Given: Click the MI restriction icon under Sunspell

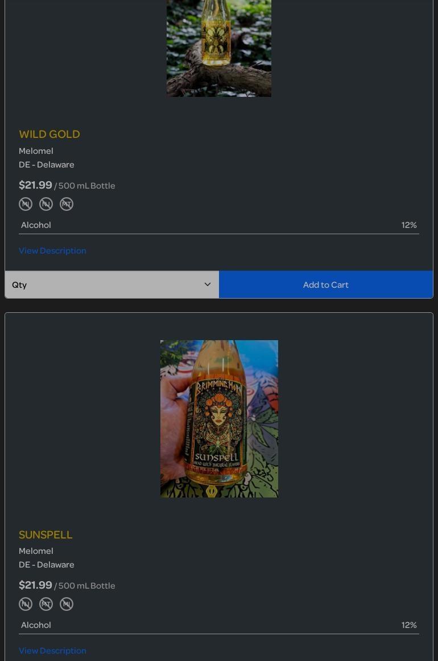Looking at the screenshot, I should tap(67, 604).
